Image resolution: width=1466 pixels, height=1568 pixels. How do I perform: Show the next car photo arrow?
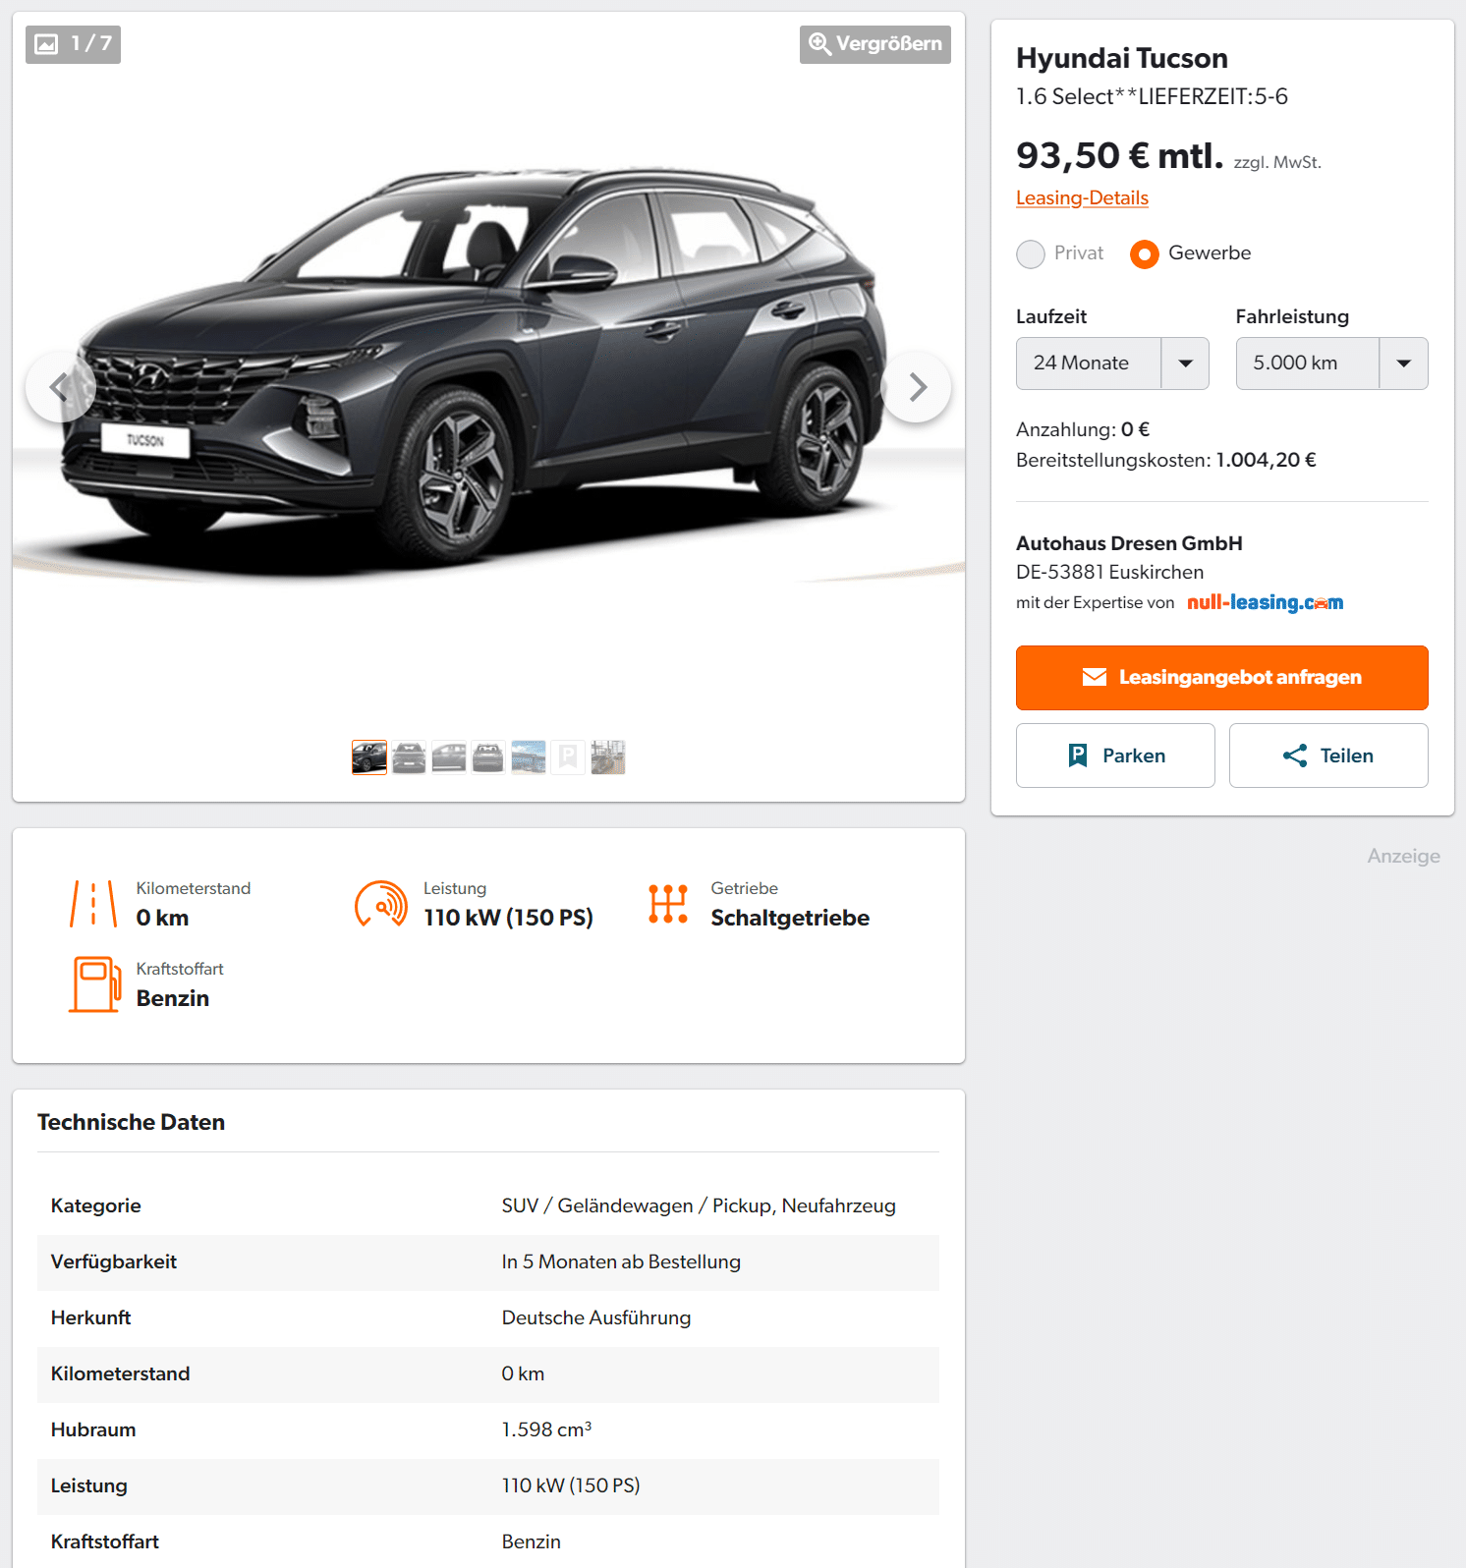tap(916, 387)
